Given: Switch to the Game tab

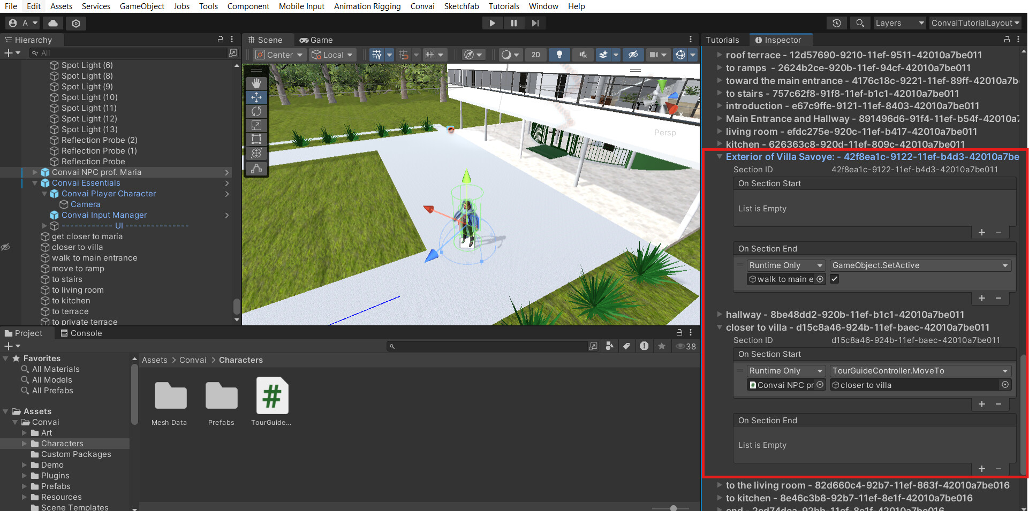Looking at the screenshot, I should [316, 40].
